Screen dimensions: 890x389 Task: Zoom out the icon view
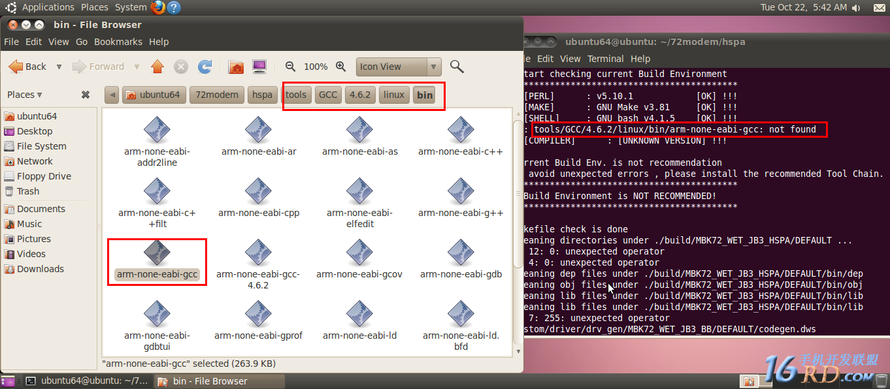coord(291,67)
